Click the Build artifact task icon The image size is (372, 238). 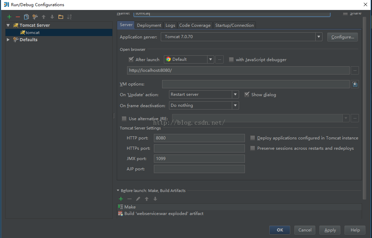click(x=121, y=213)
